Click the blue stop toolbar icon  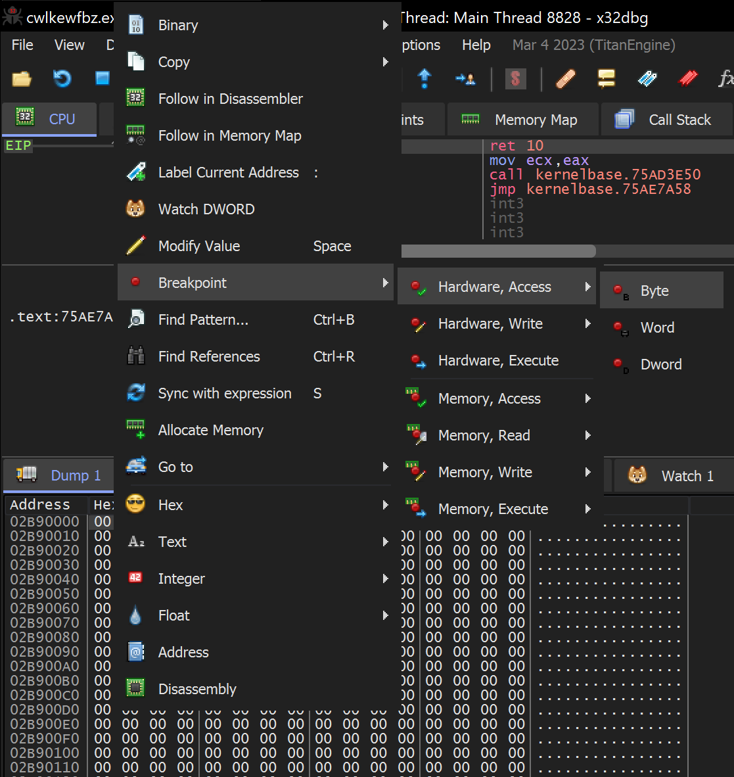pos(103,78)
